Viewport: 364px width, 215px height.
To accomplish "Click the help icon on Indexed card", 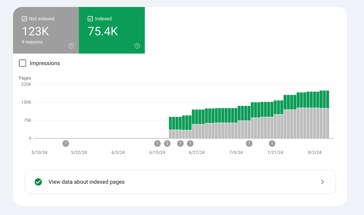I will click(x=137, y=46).
